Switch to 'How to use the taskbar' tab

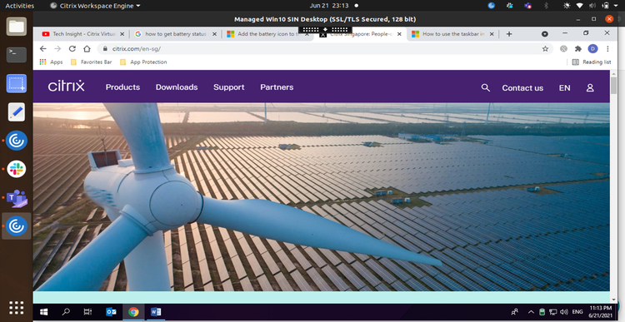click(x=452, y=34)
